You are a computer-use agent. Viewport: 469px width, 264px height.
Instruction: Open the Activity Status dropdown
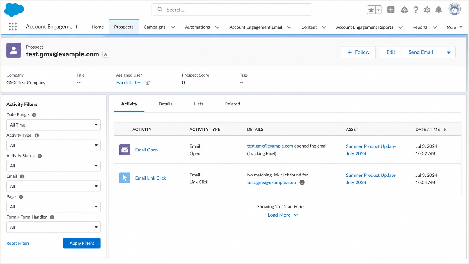pos(53,166)
